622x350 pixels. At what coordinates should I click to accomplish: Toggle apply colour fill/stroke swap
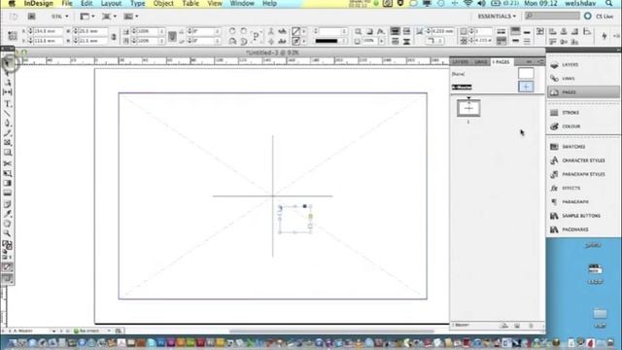[10, 243]
